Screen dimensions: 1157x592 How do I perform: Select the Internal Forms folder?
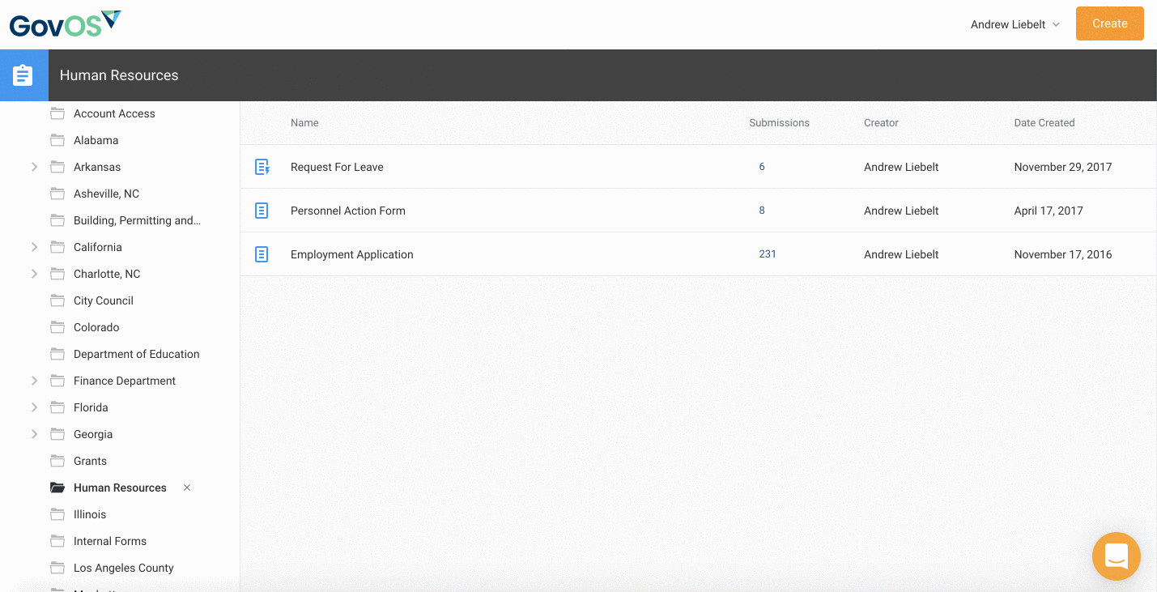110,541
